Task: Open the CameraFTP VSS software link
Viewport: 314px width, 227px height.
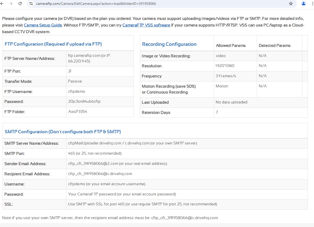Action: coord(146,25)
